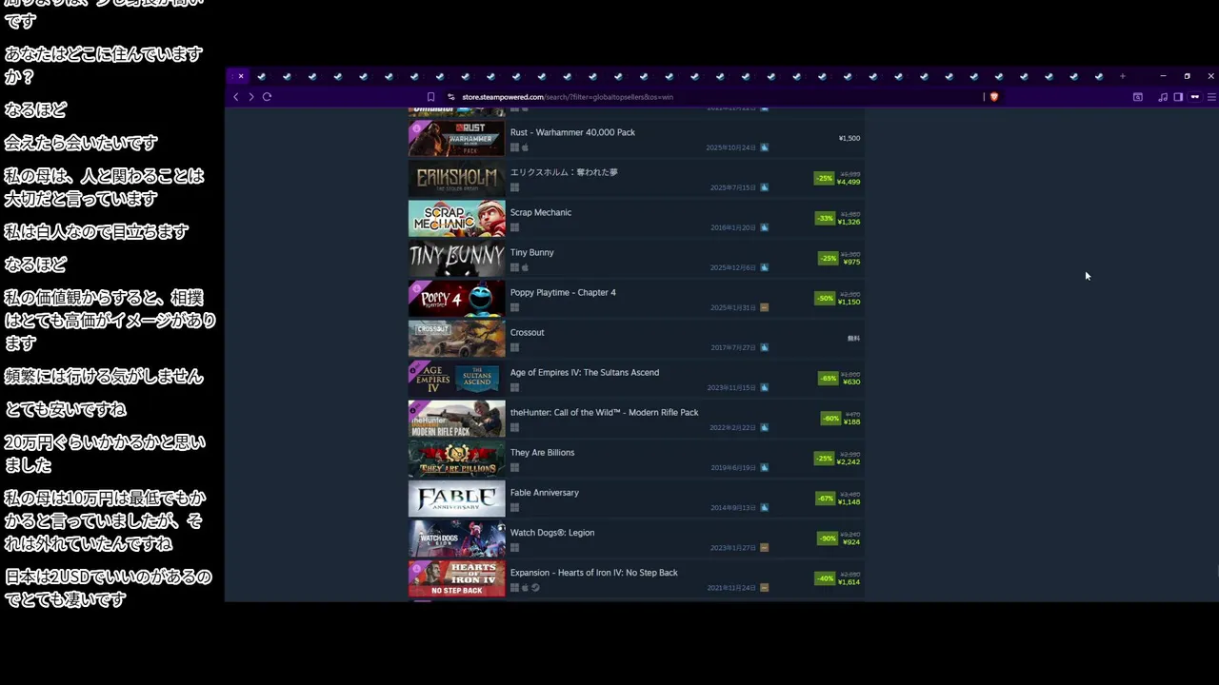
Task: Click the mixed review icon on Watch Dogs Legion row
Action: point(764,547)
